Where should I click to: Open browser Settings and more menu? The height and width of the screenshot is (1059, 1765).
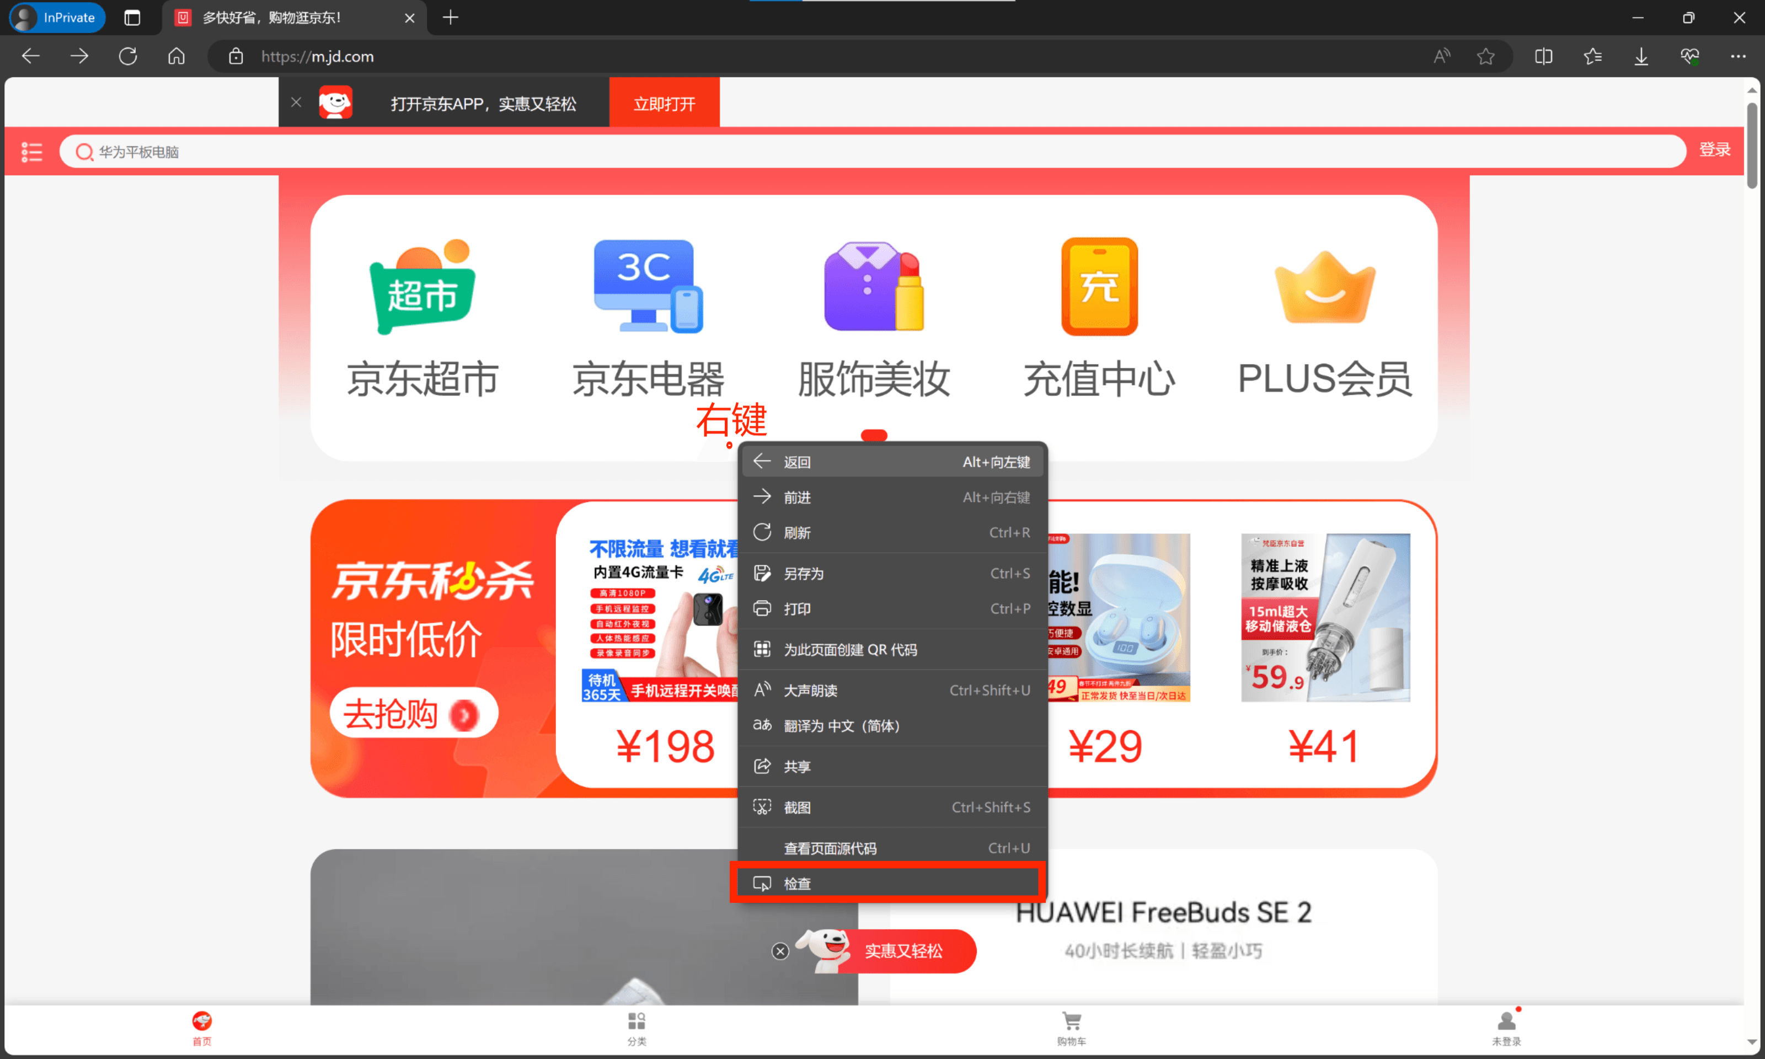1738,56
